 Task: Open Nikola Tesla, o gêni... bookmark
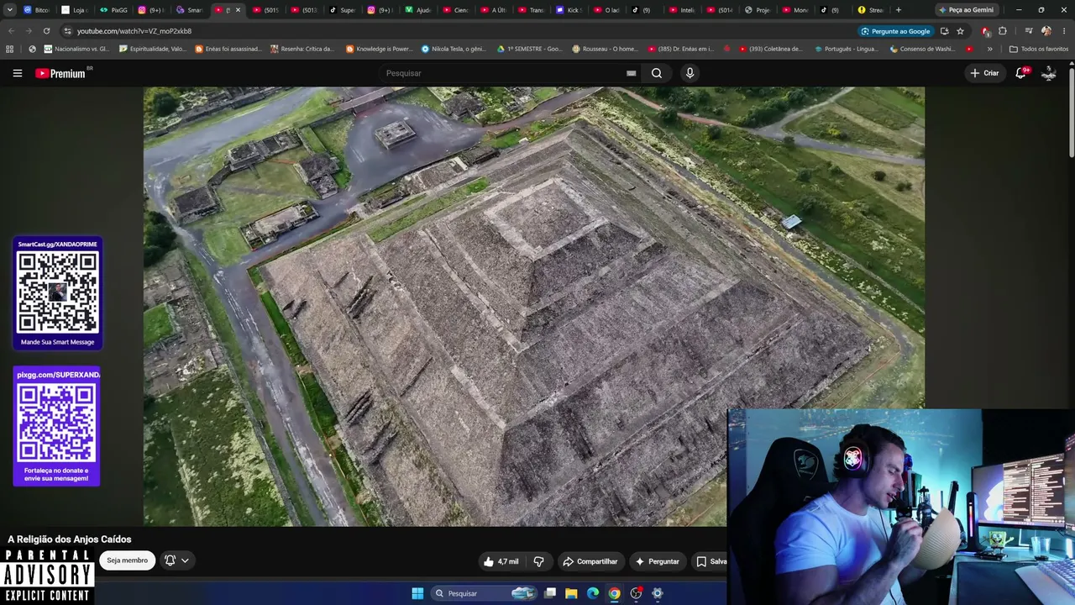tap(454, 49)
